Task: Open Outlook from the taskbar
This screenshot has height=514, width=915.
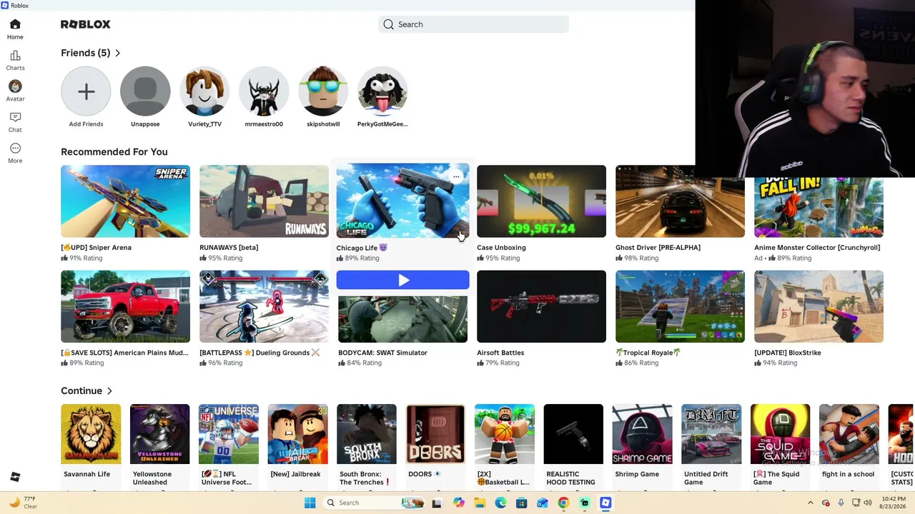Action: point(543,503)
